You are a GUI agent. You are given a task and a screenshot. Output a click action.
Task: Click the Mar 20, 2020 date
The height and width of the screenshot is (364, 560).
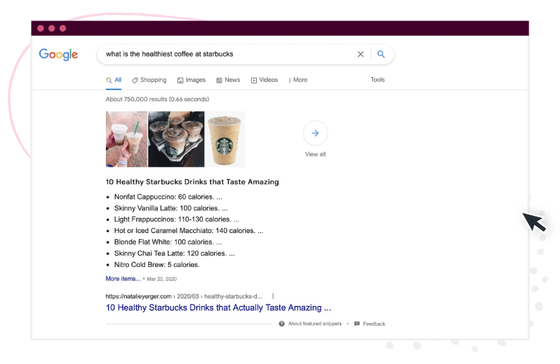coord(162,279)
